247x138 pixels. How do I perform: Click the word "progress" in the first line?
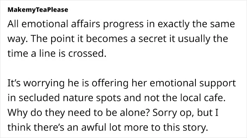pos(123,24)
